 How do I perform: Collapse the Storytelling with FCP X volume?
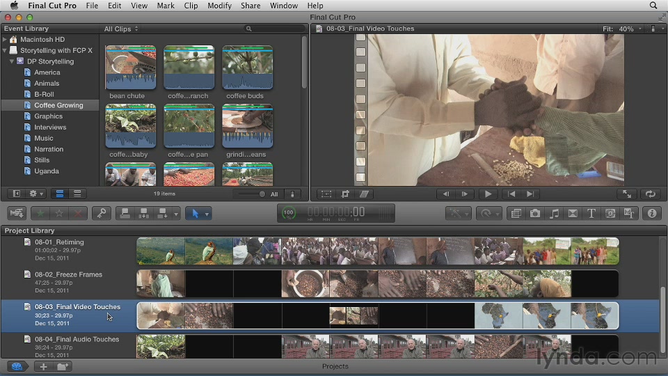(5, 50)
